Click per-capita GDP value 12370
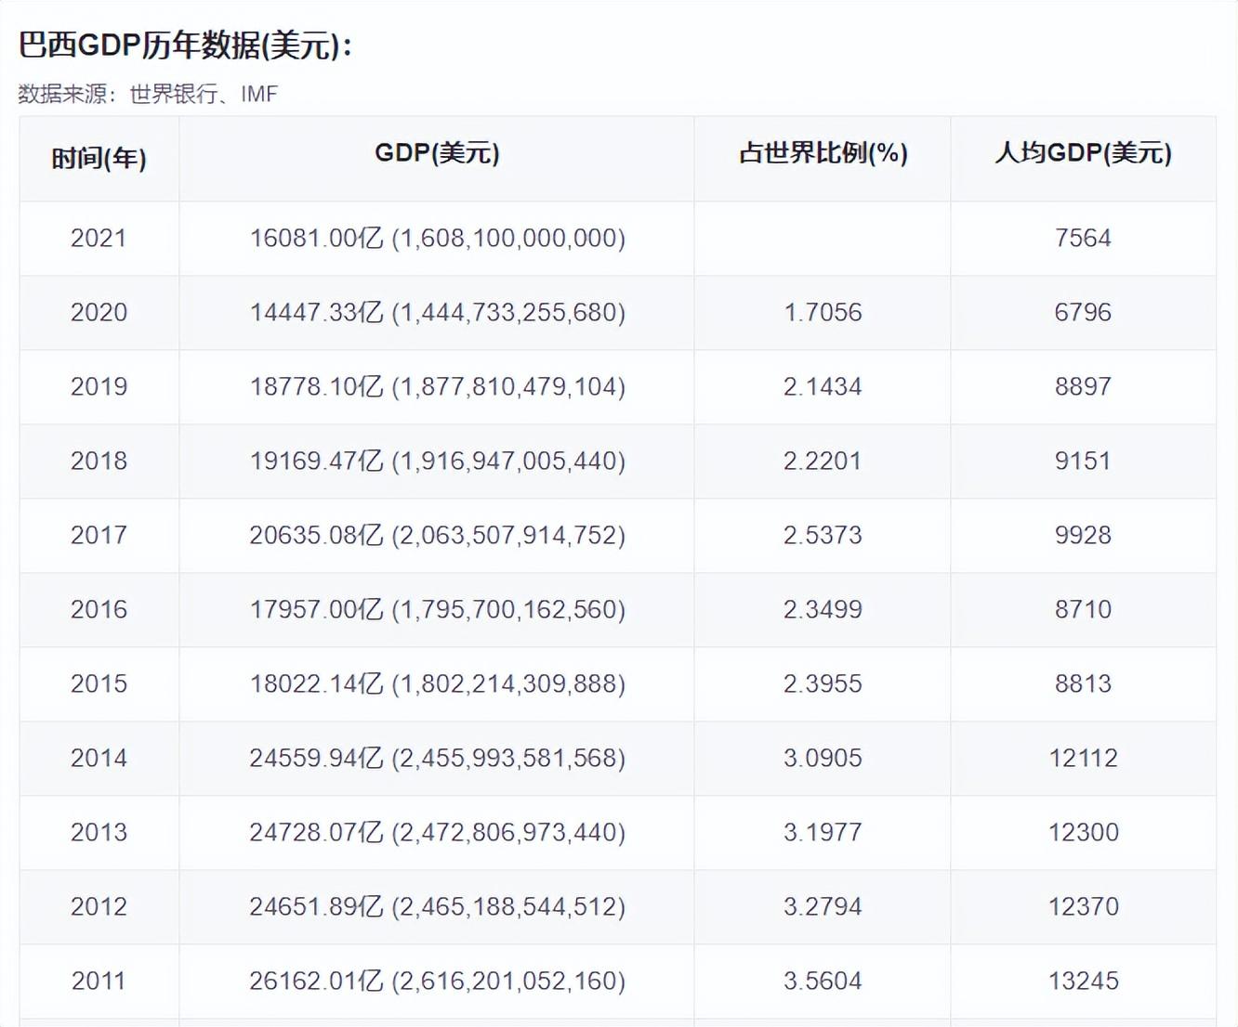Screen dimensions: 1238x1027 click(x=1083, y=906)
